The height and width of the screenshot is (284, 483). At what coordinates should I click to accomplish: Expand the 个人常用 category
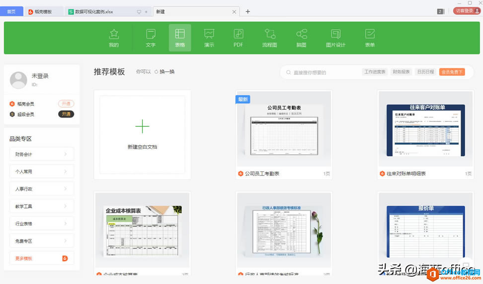(42, 171)
